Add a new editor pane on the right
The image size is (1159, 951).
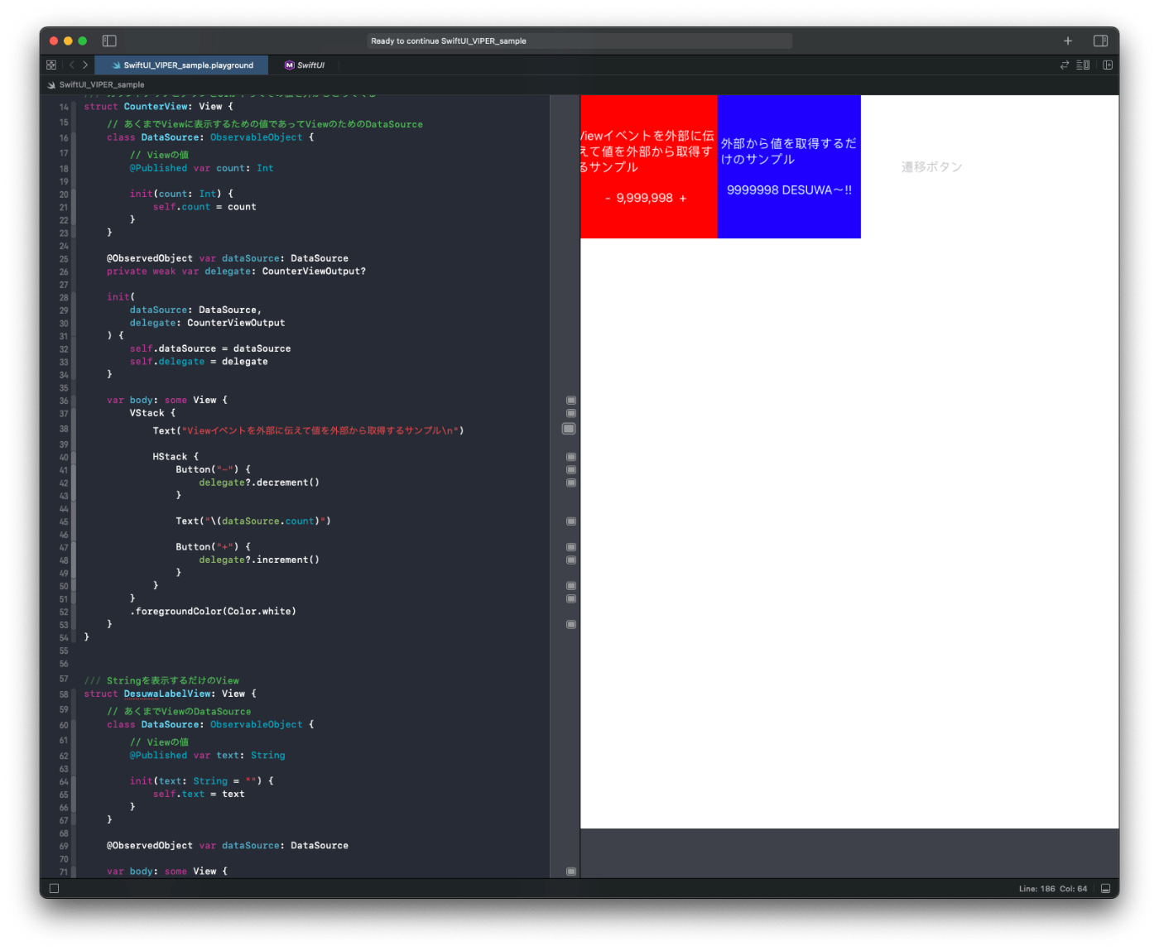pos(1108,65)
